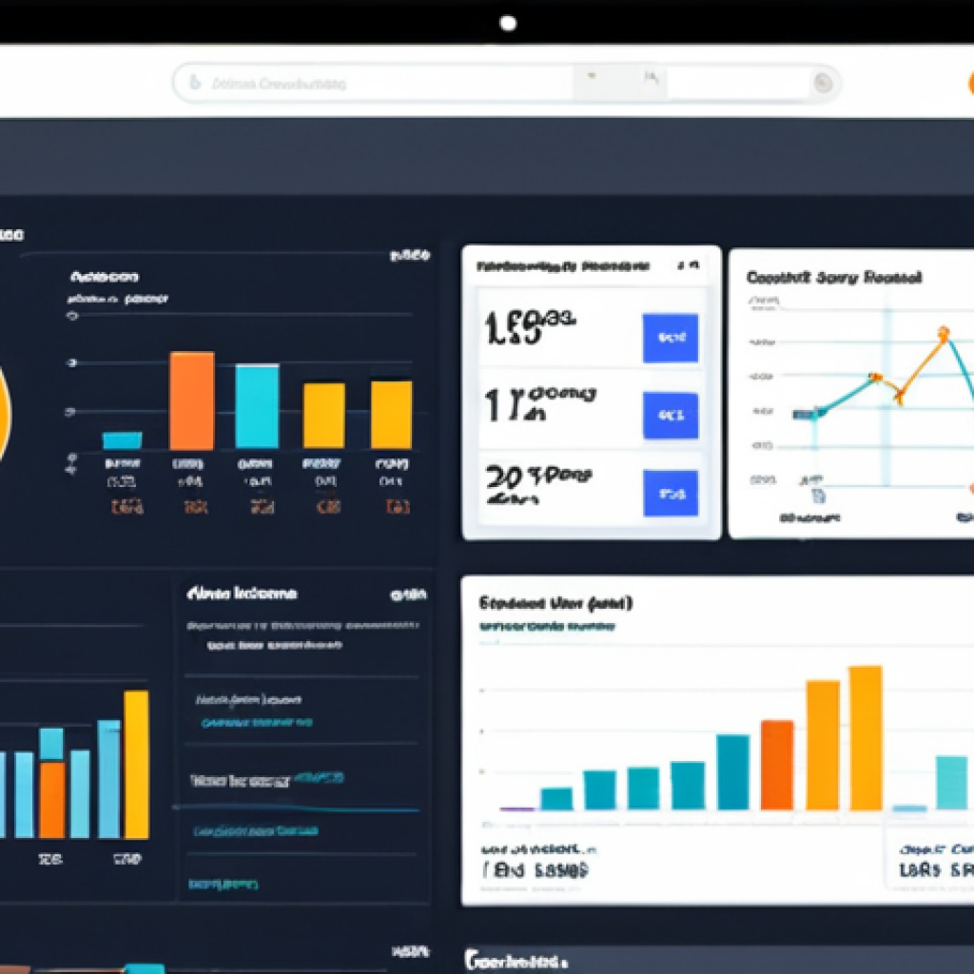Image resolution: width=974 pixels, height=974 pixels.
Task: Click the middle blue button in the stats card
Action: click(x=671, y=416)
